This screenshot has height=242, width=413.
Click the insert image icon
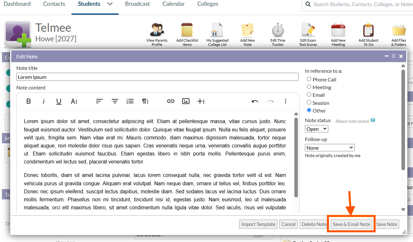tap(186, 101)
